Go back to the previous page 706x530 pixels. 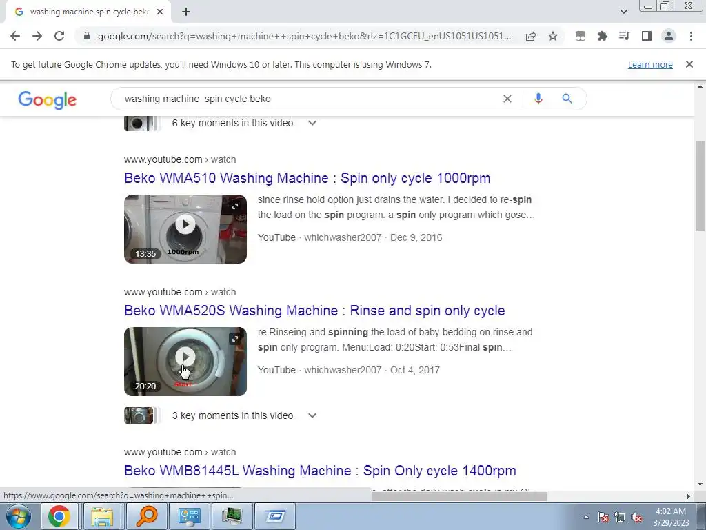[15, 36]
